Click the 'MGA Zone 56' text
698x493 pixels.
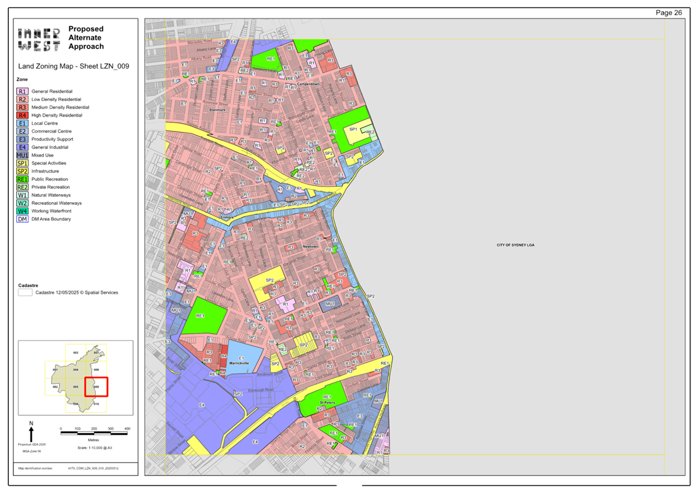tap(32, 451)
